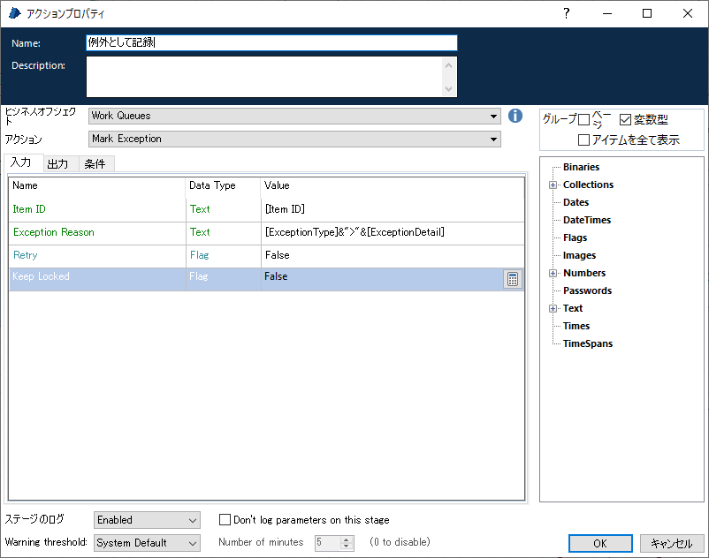Click the Keep Locked value False cell

click(382, 279)
